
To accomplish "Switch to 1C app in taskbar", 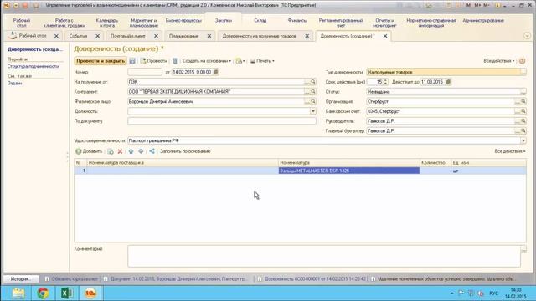I will click(x=90, y=293).
